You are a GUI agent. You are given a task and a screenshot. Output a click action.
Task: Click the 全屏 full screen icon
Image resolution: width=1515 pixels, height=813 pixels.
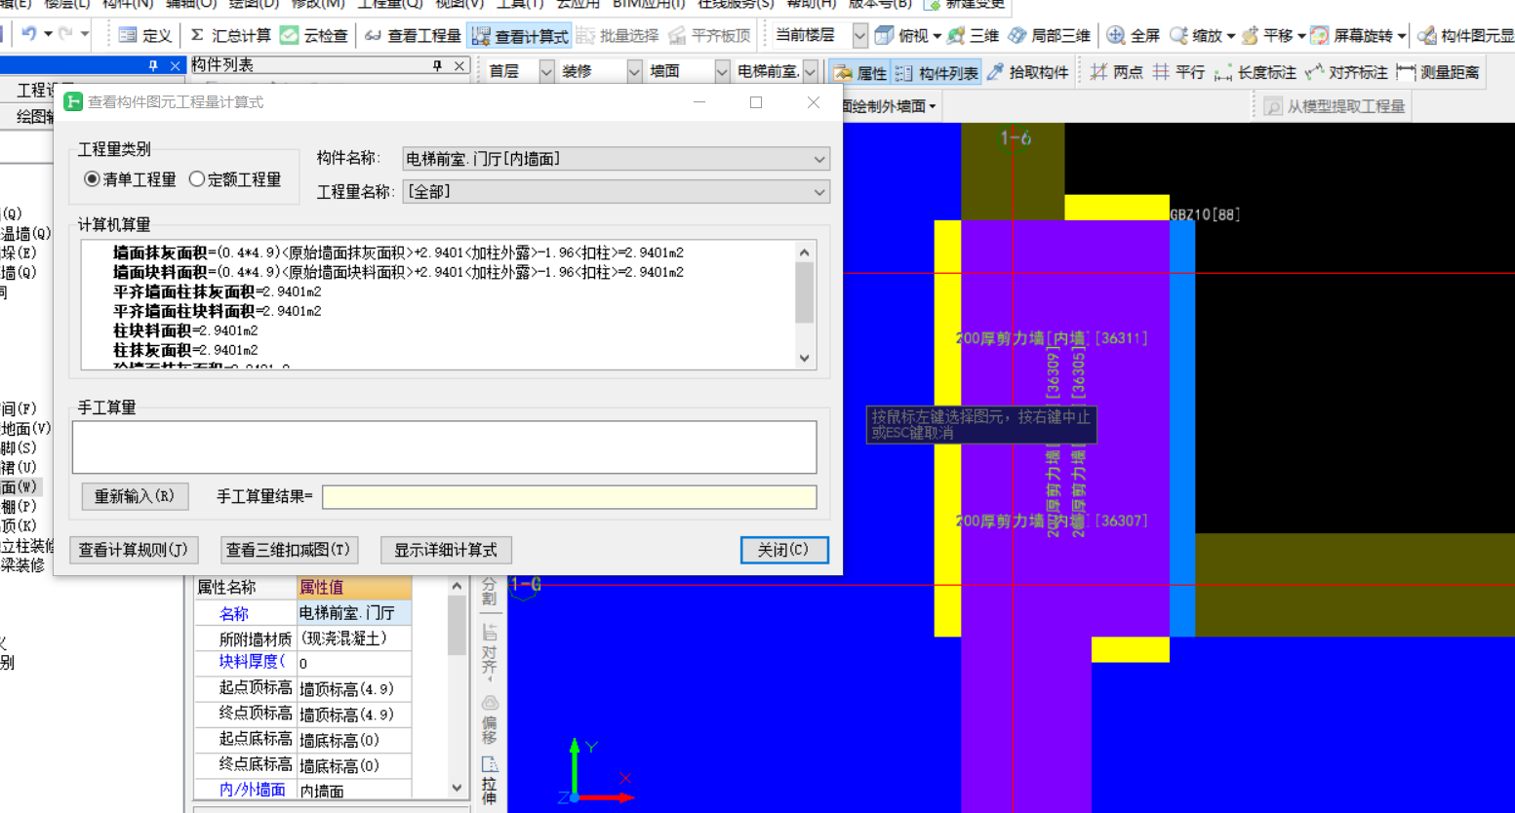(1134, 35)
